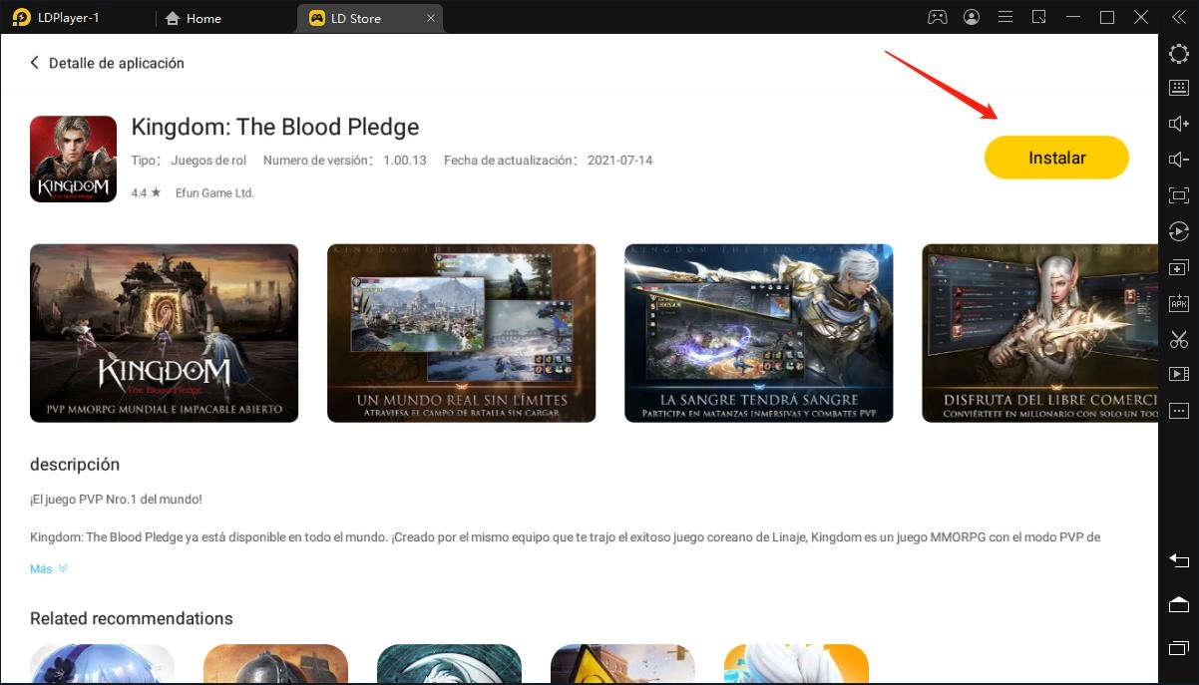This screenshot has width=1199, height=685.
Task: Open the orange background recommended app
Action: coord(796,664)
